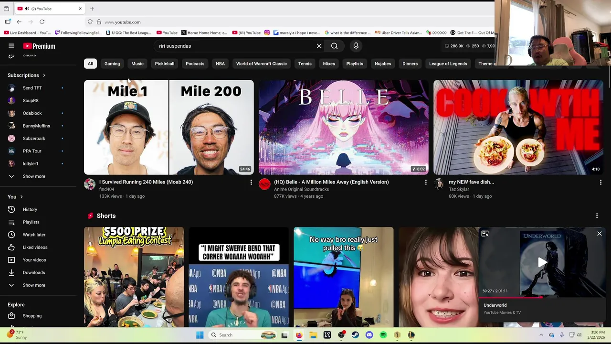611x344 pixels.
Task: Open the 'I might swerve' NBA short
Action: tap(239, 277)
